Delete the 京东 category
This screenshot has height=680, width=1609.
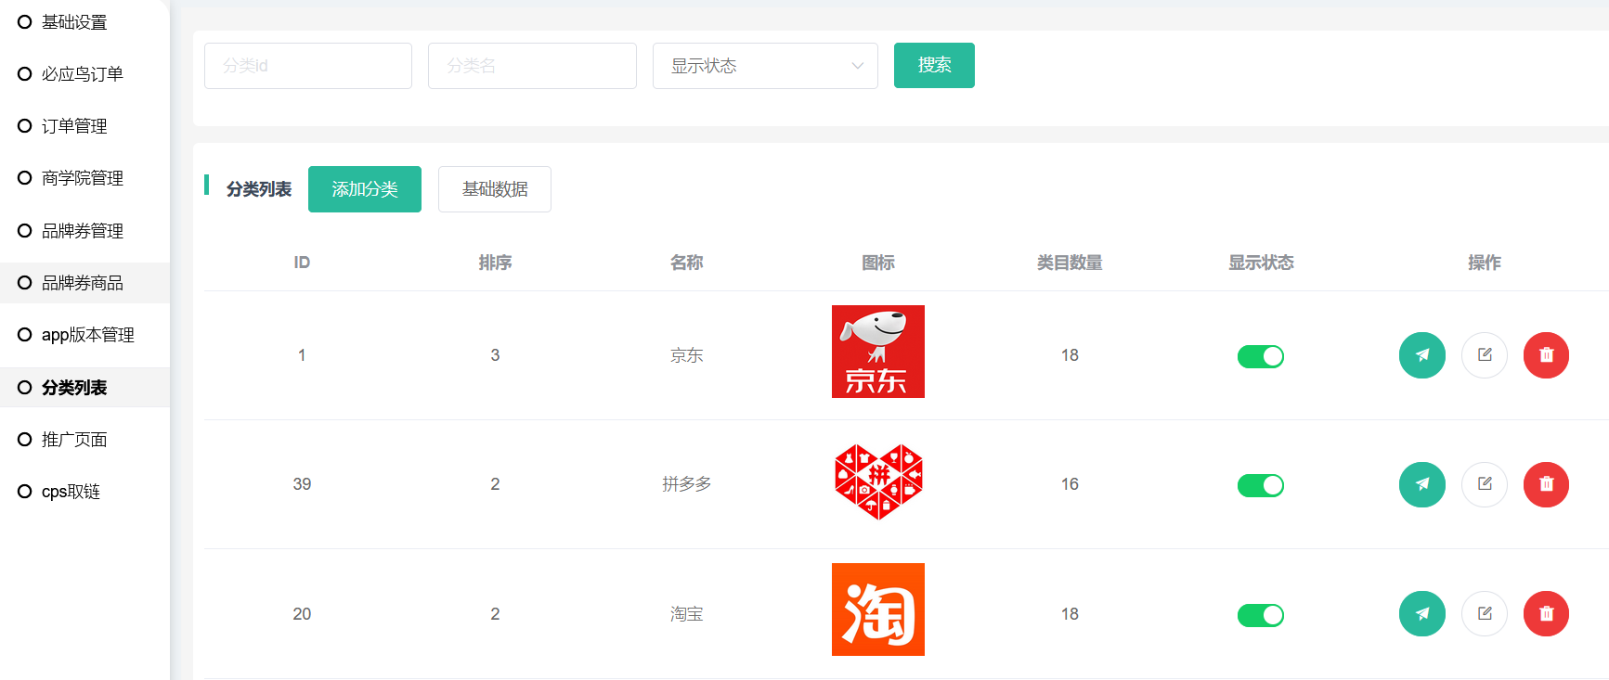(x=1546, y=355)
